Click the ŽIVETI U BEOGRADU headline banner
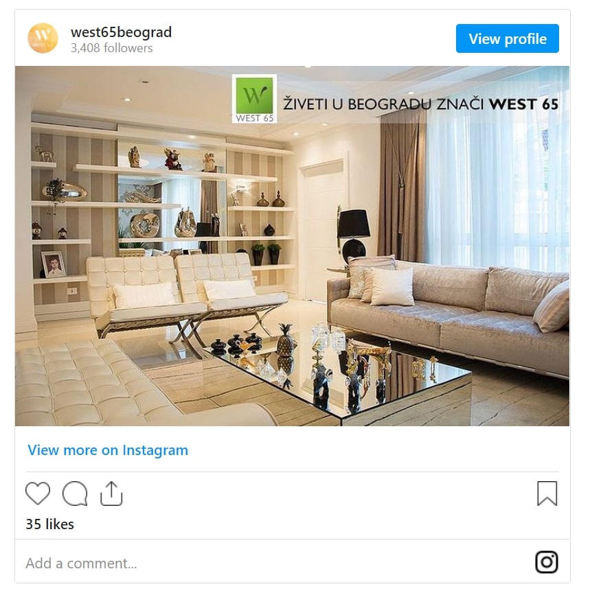The width and height of the screenshot is (590, 593). (420, 104)
